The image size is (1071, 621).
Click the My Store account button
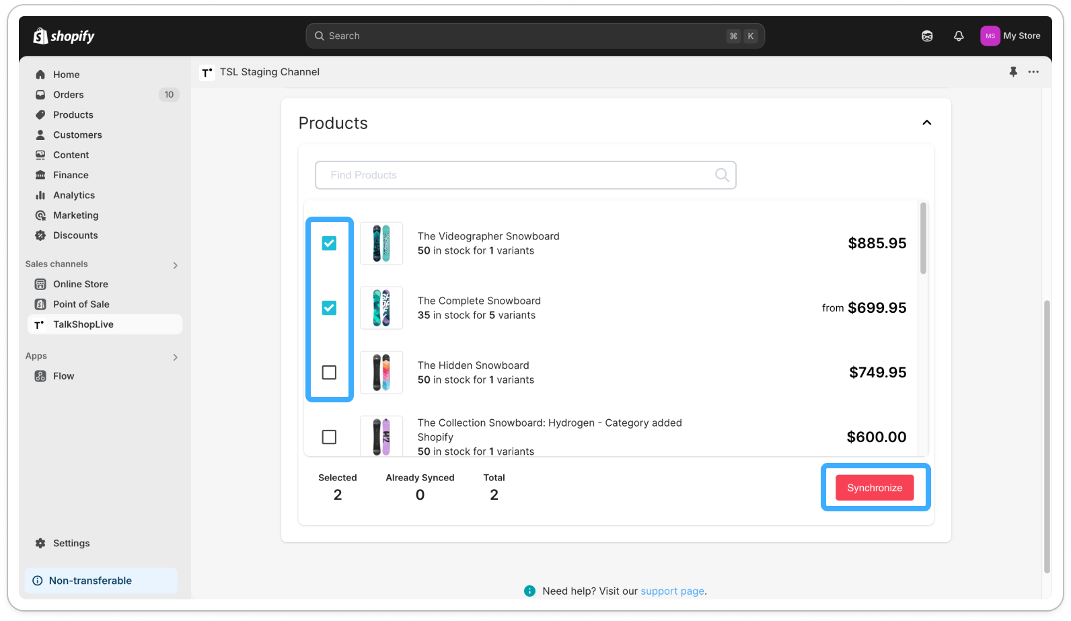coord(1010,36)
